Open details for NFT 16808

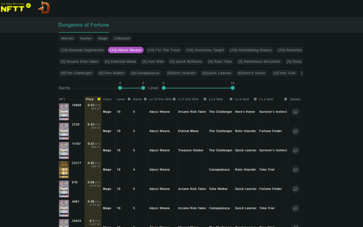tap(295, 112)
